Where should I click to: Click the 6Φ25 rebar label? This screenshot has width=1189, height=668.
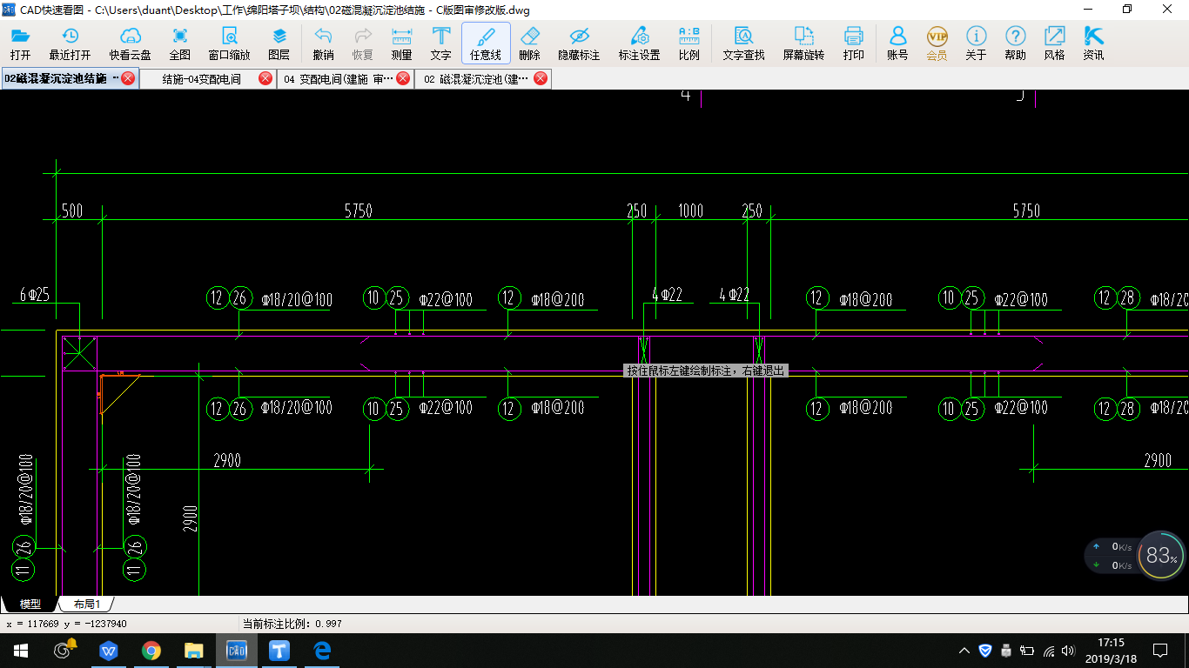coord(35,295)
